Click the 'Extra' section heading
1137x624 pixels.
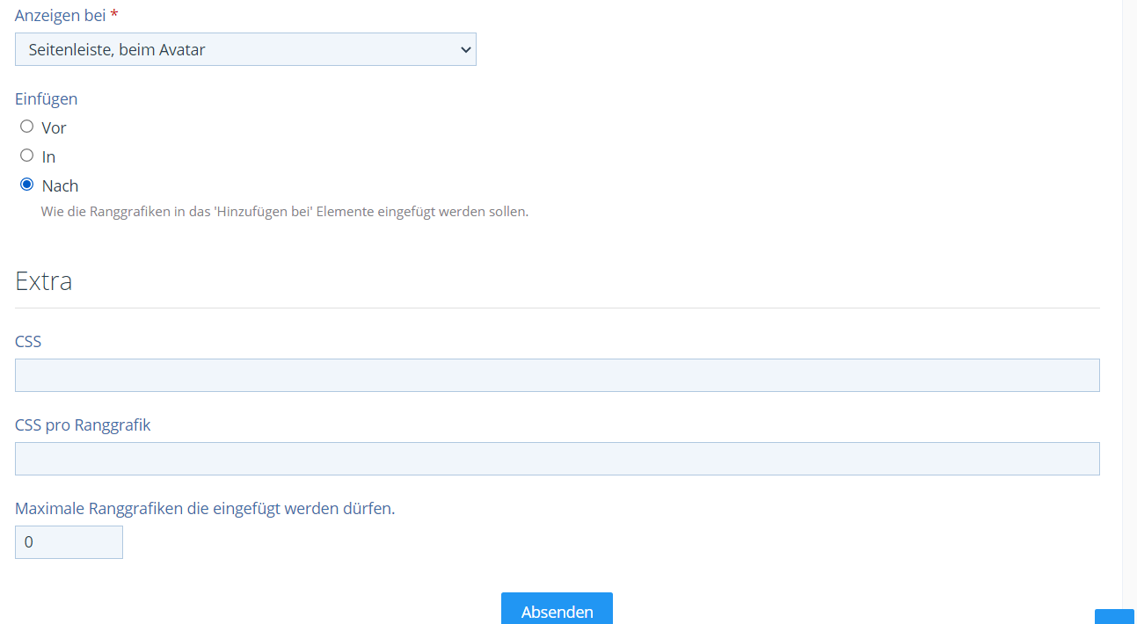(x=44, y=281)
